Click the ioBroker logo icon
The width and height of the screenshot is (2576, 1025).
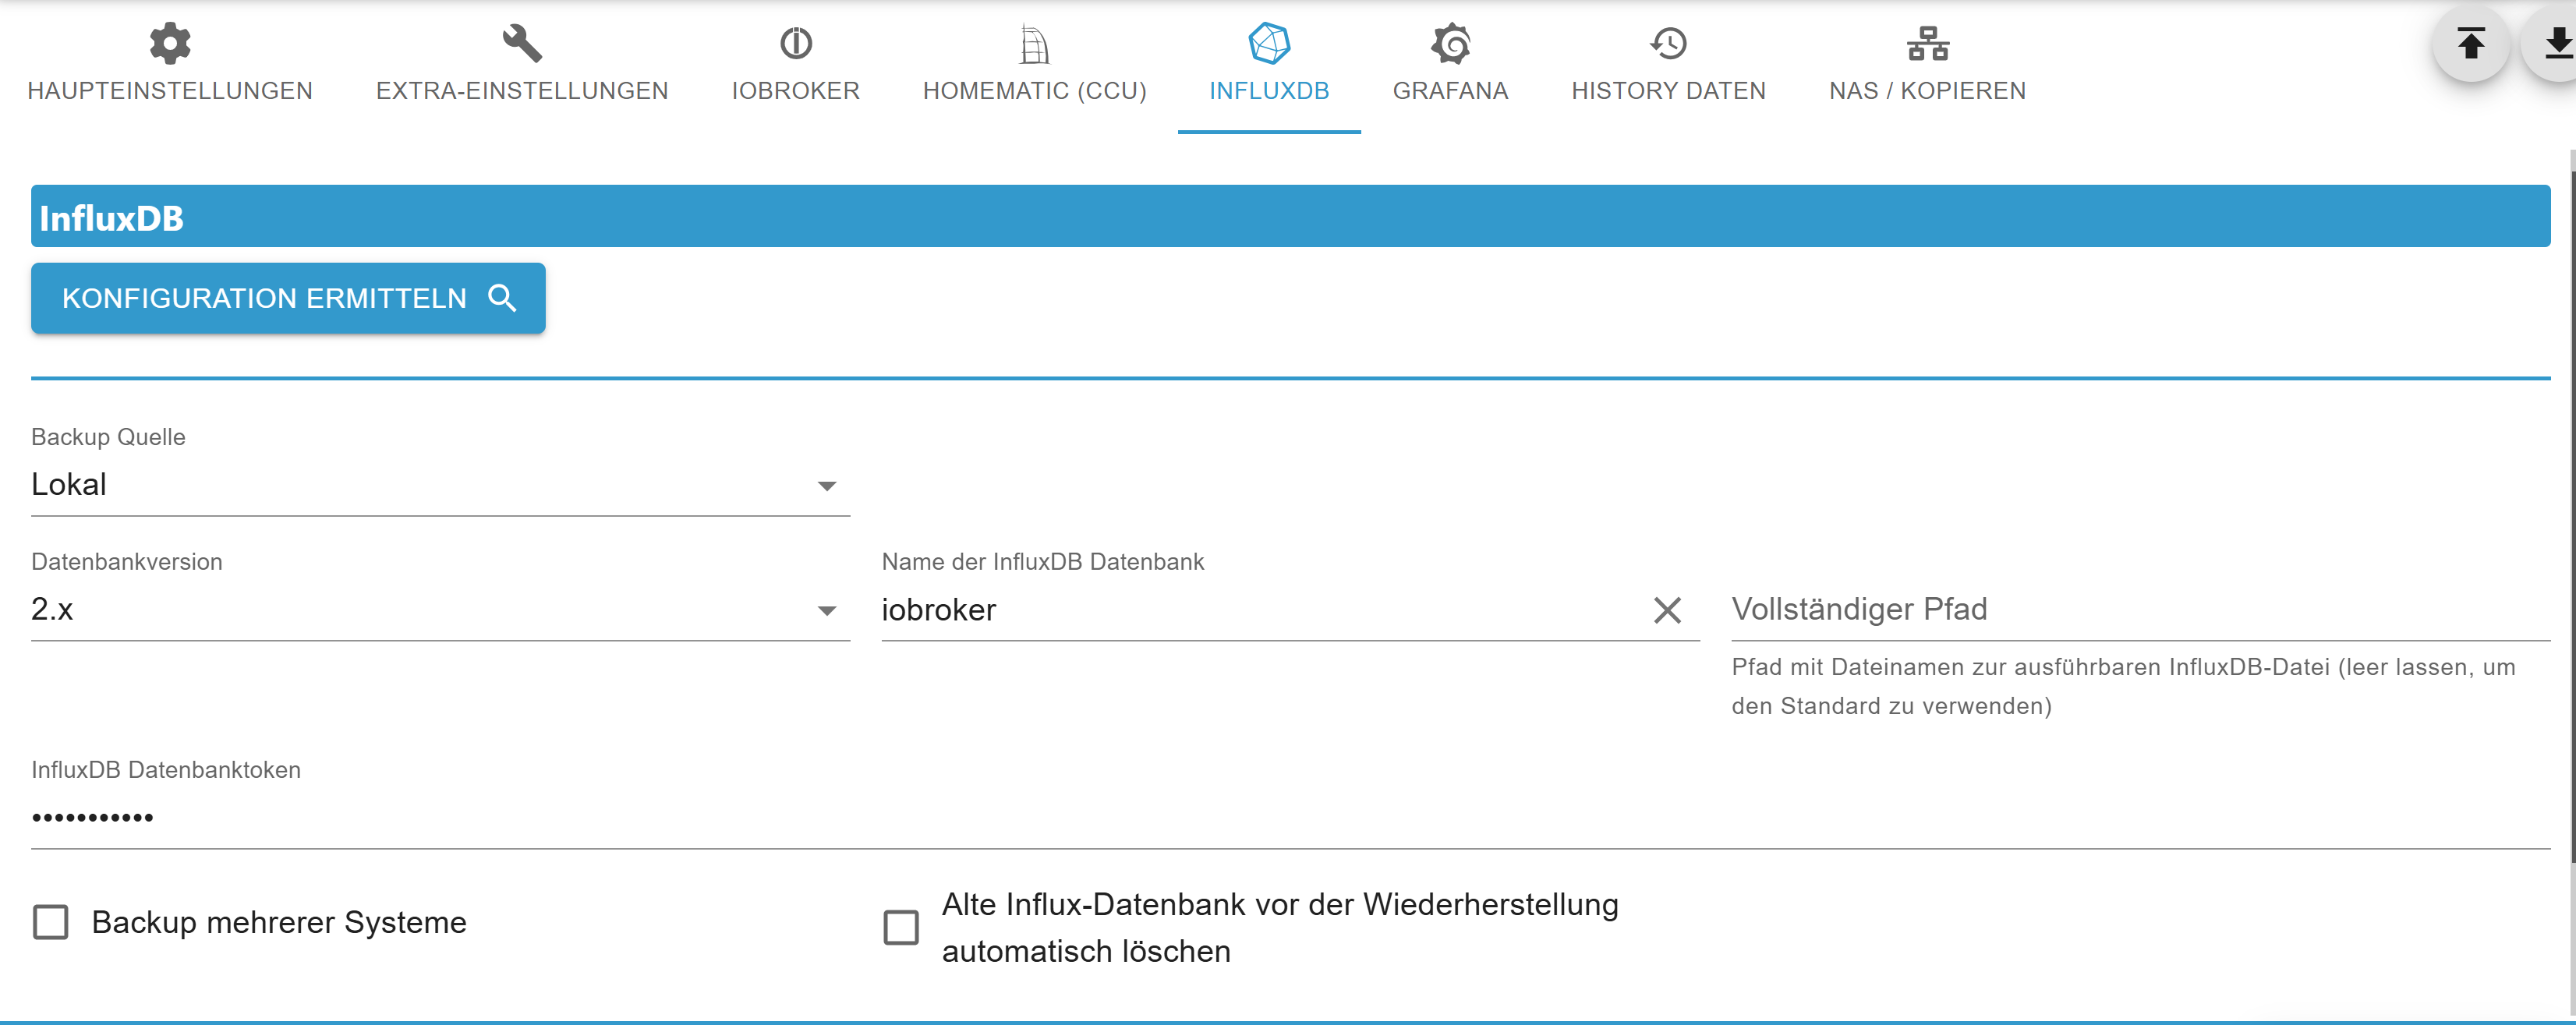(795, 43)
